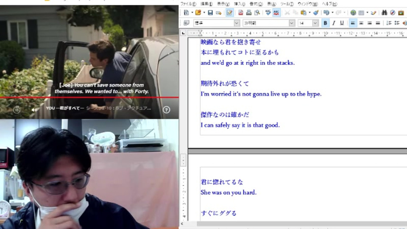Click the Paste clipboard icon
Image resolution: width=407 pixels, height=229 pixels.
(303, 12)
